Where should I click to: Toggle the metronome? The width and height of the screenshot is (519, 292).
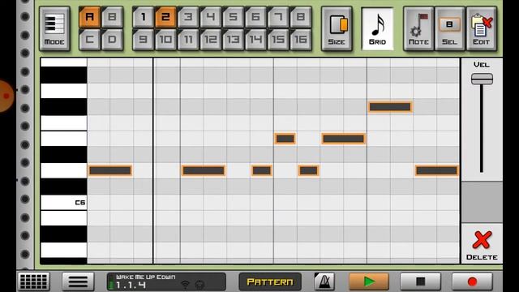point(324,281)
